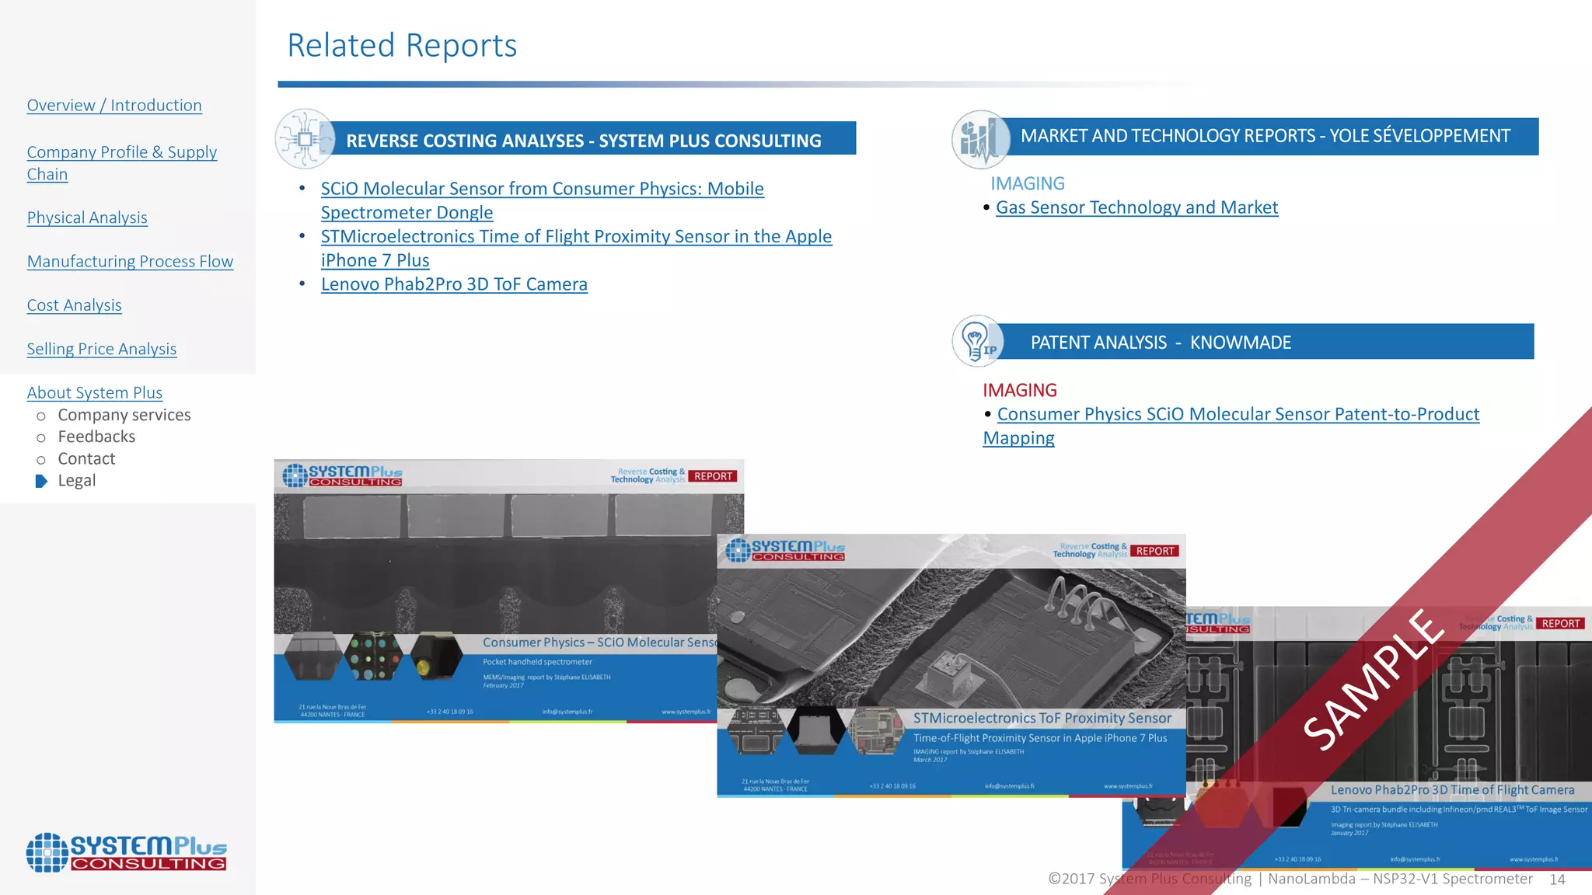Click the red REPORT badge on STMicroelectronics cover
The width and height of the screenshot is (1592, 895).
[1154, 551]
